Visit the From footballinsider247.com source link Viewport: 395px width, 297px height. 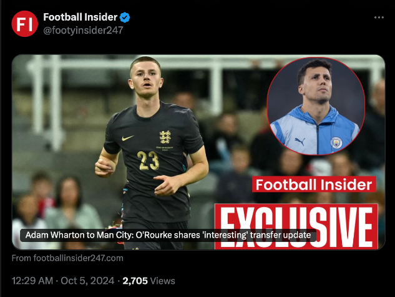click(x=67, y=258)
